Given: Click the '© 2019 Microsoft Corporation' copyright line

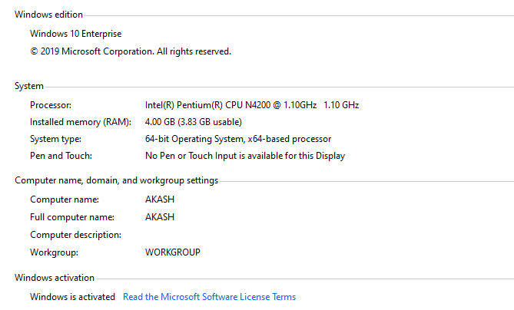Looking at the screenshot, I should pos(131,51).
